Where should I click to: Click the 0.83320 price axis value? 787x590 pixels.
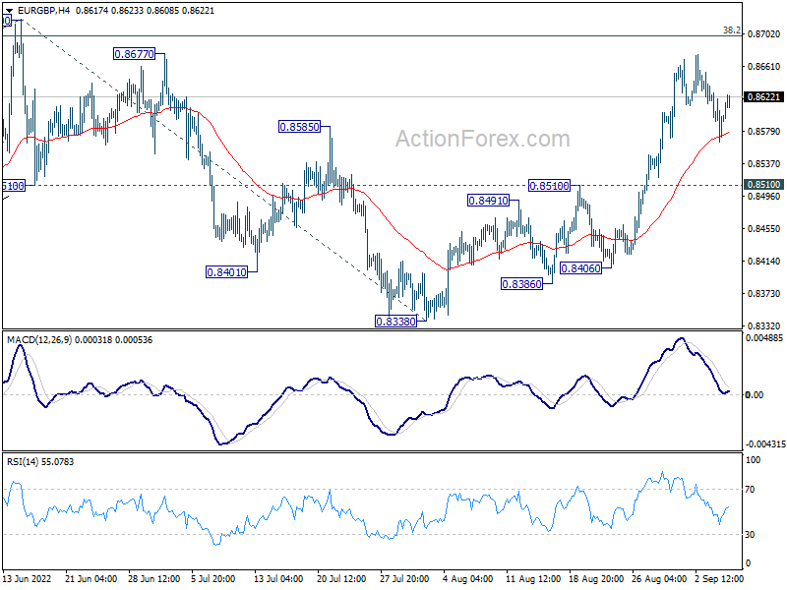coord(764,325)
